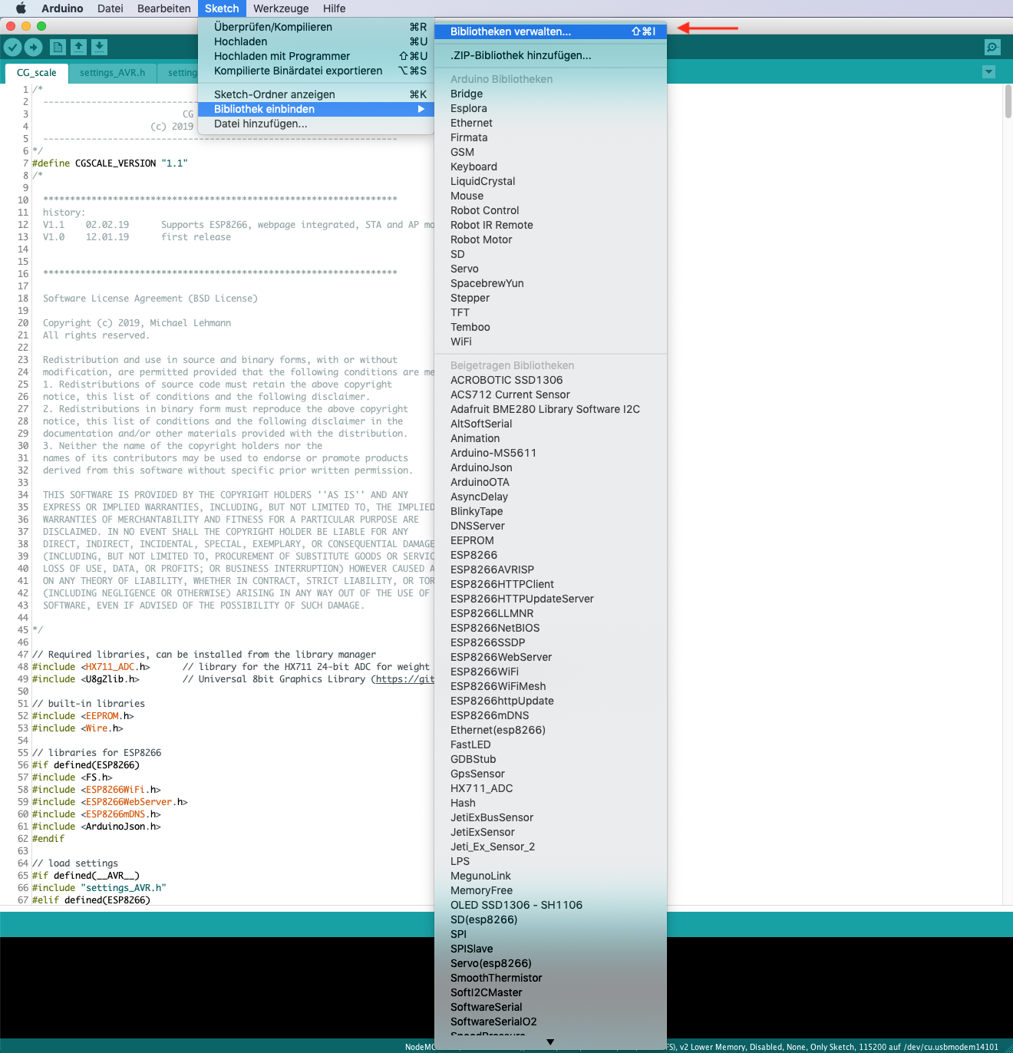
Task: Include the SoftwareSerial library
Action: coord(550,1007)
